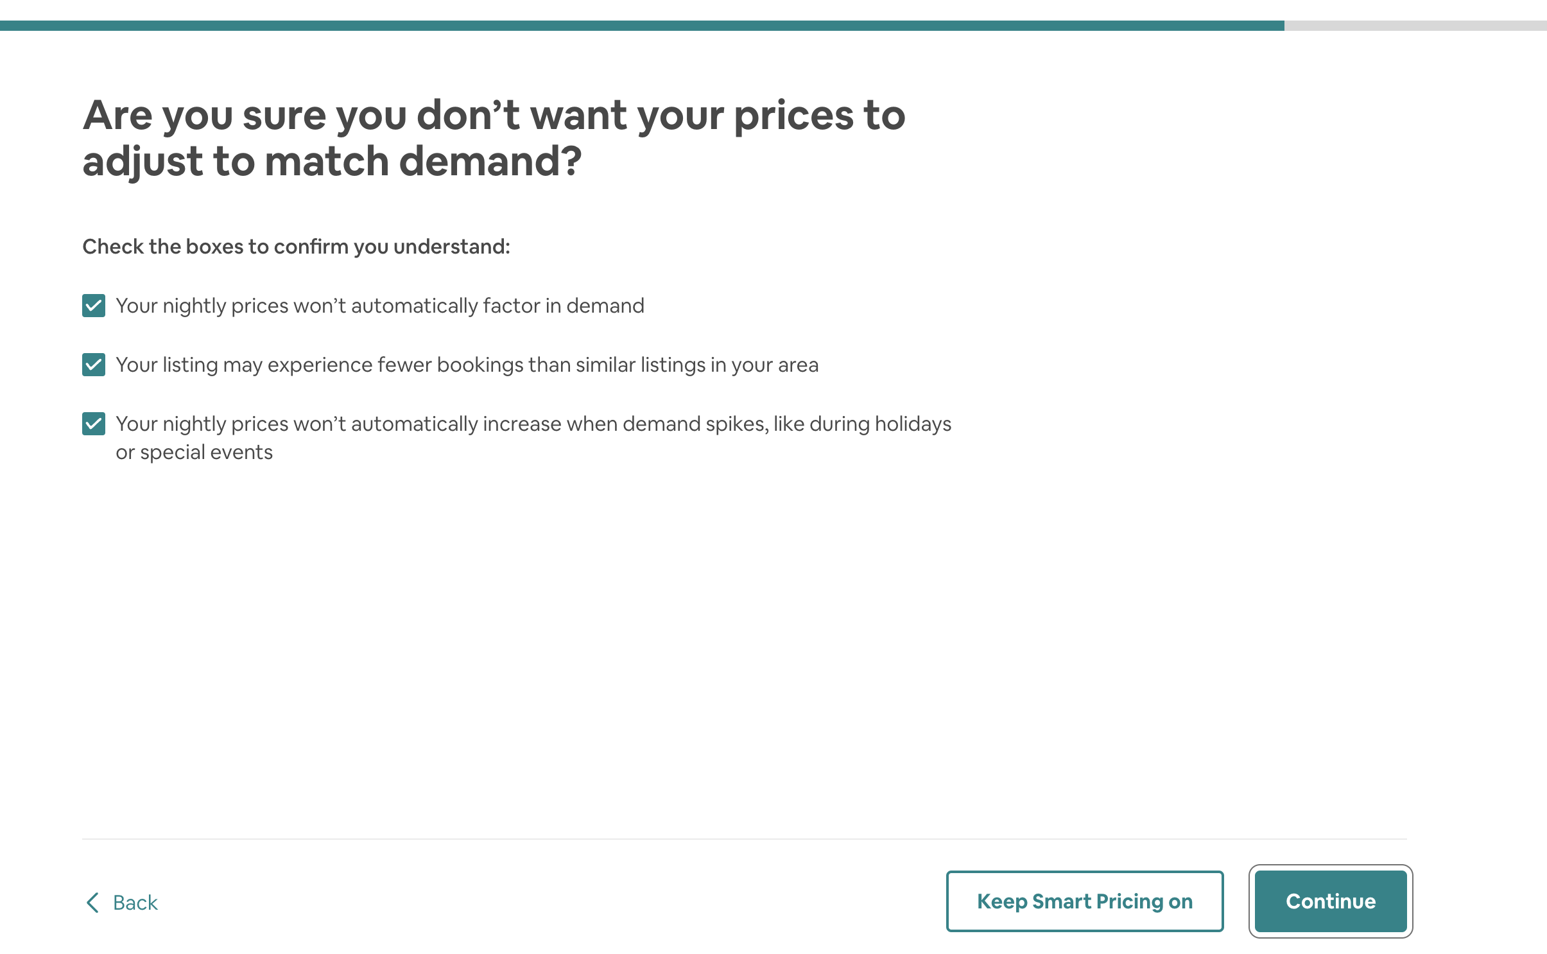Uncheck the 'fewer bookings than similar listings' checkbox
The width and height of the screenshot is (1547, 954).
coord(94,365)
